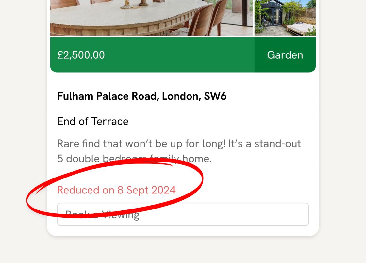Open the Fulham Palace Road listing title
This screenshot has width=366, height=263.
click(x=141, y=96)
